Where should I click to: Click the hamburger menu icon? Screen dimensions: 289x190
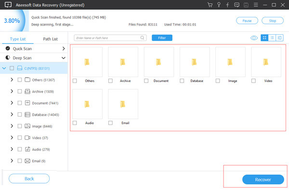click(256, 5)
